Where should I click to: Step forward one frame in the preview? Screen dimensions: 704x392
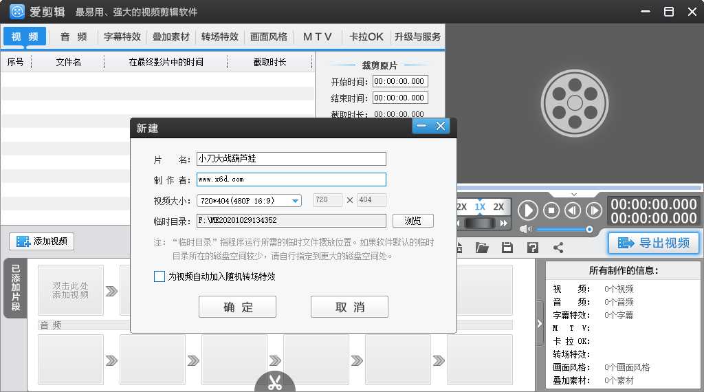594,210
